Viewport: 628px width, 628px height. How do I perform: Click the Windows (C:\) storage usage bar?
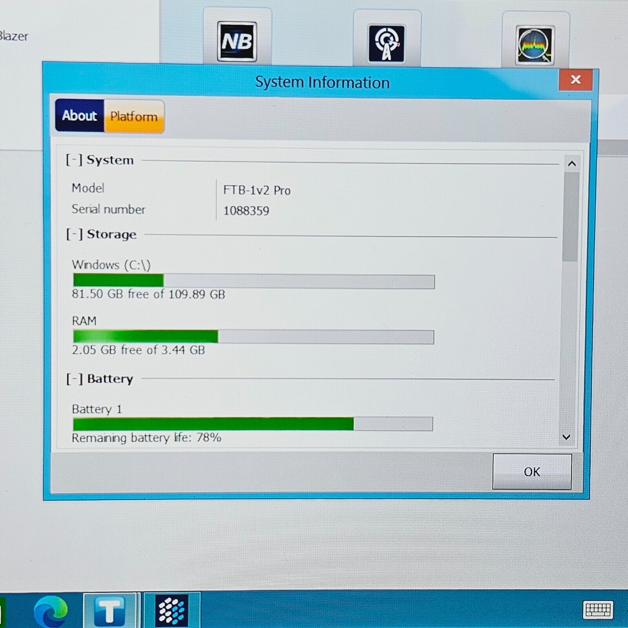(254, 281)
